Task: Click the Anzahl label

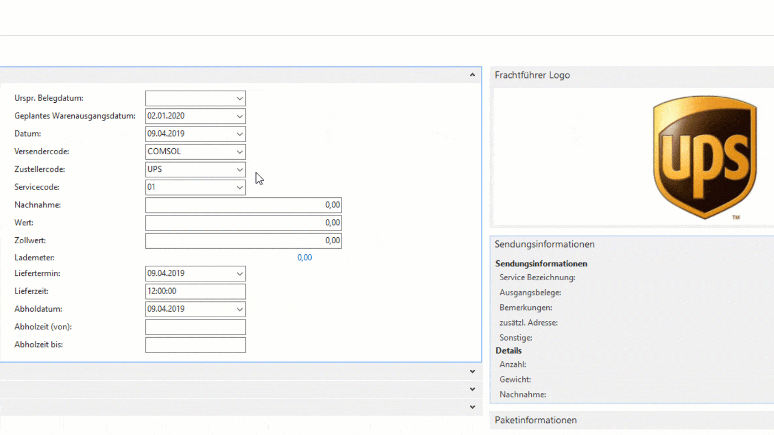Action: pos(512,364)
